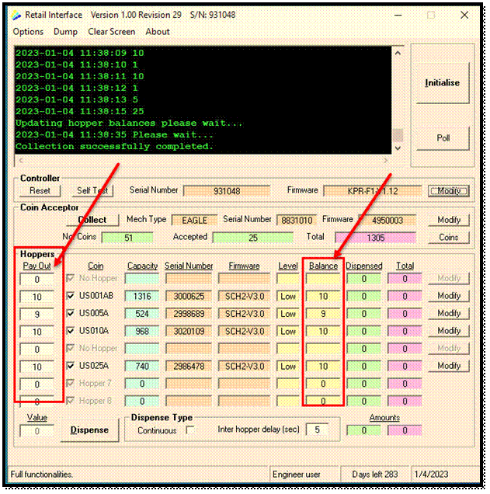Click the Balance value for US005A
Screen dimensions: 490x494
323,314
